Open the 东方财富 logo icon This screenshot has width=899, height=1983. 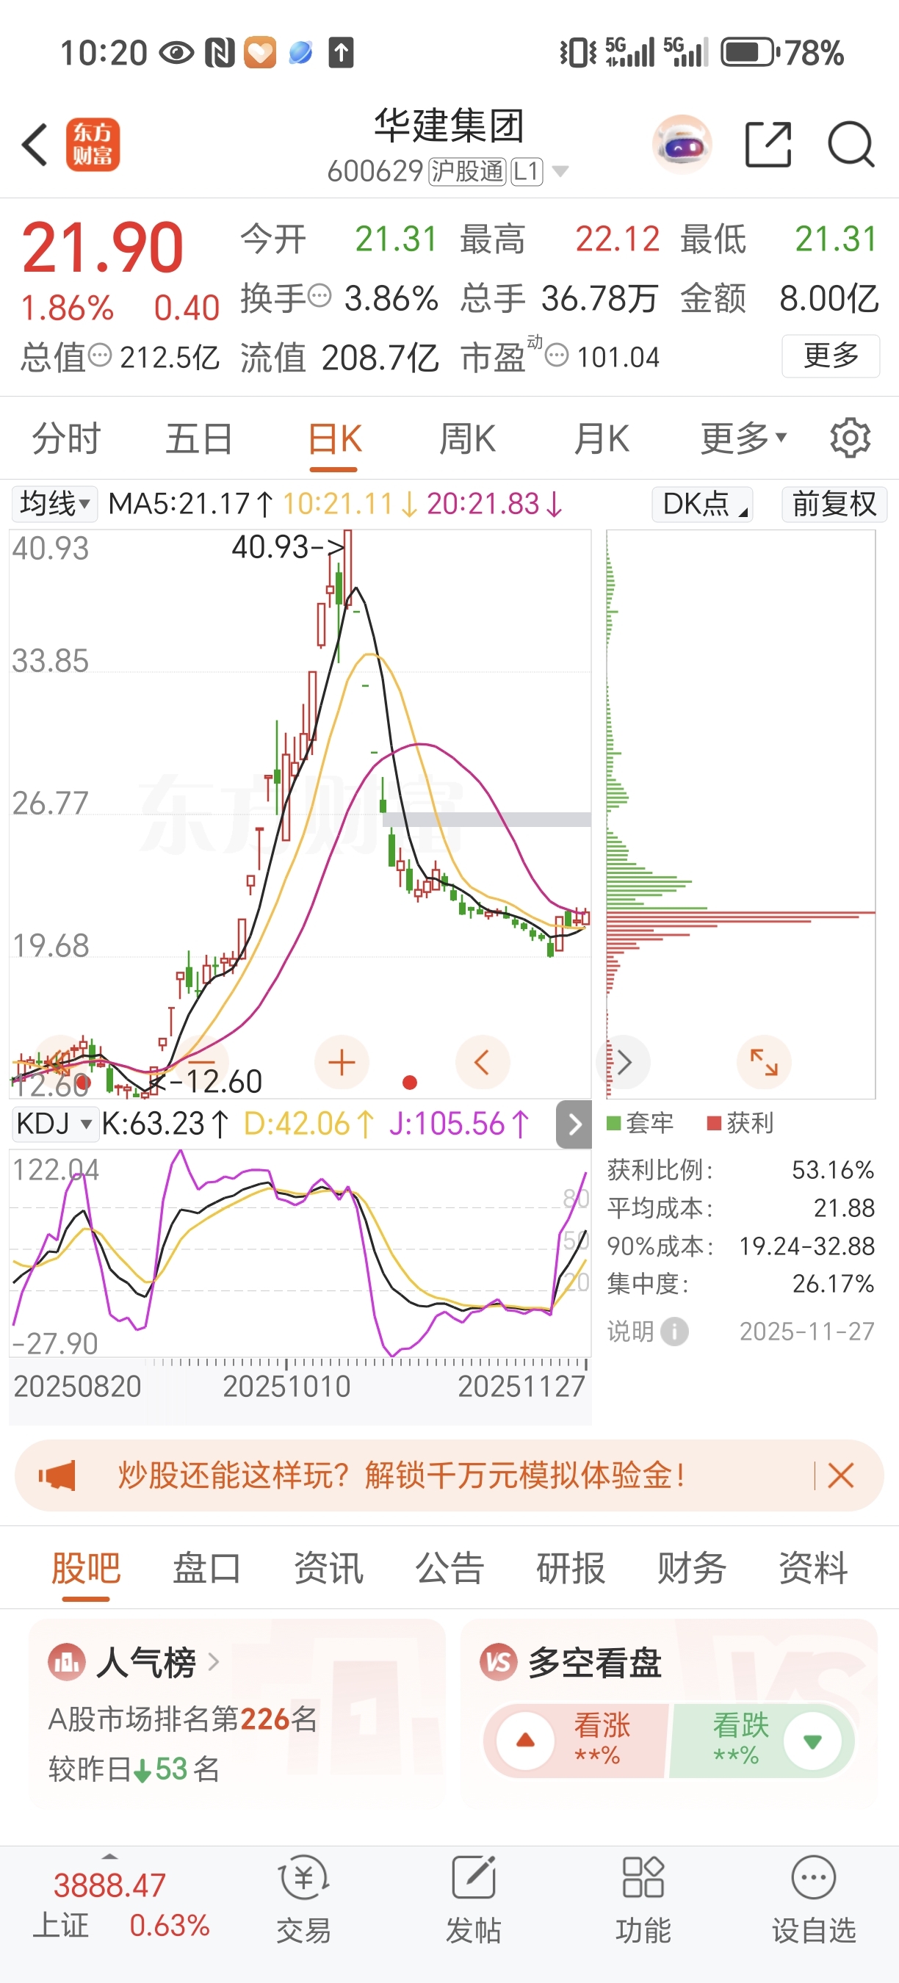coord(93,144)
